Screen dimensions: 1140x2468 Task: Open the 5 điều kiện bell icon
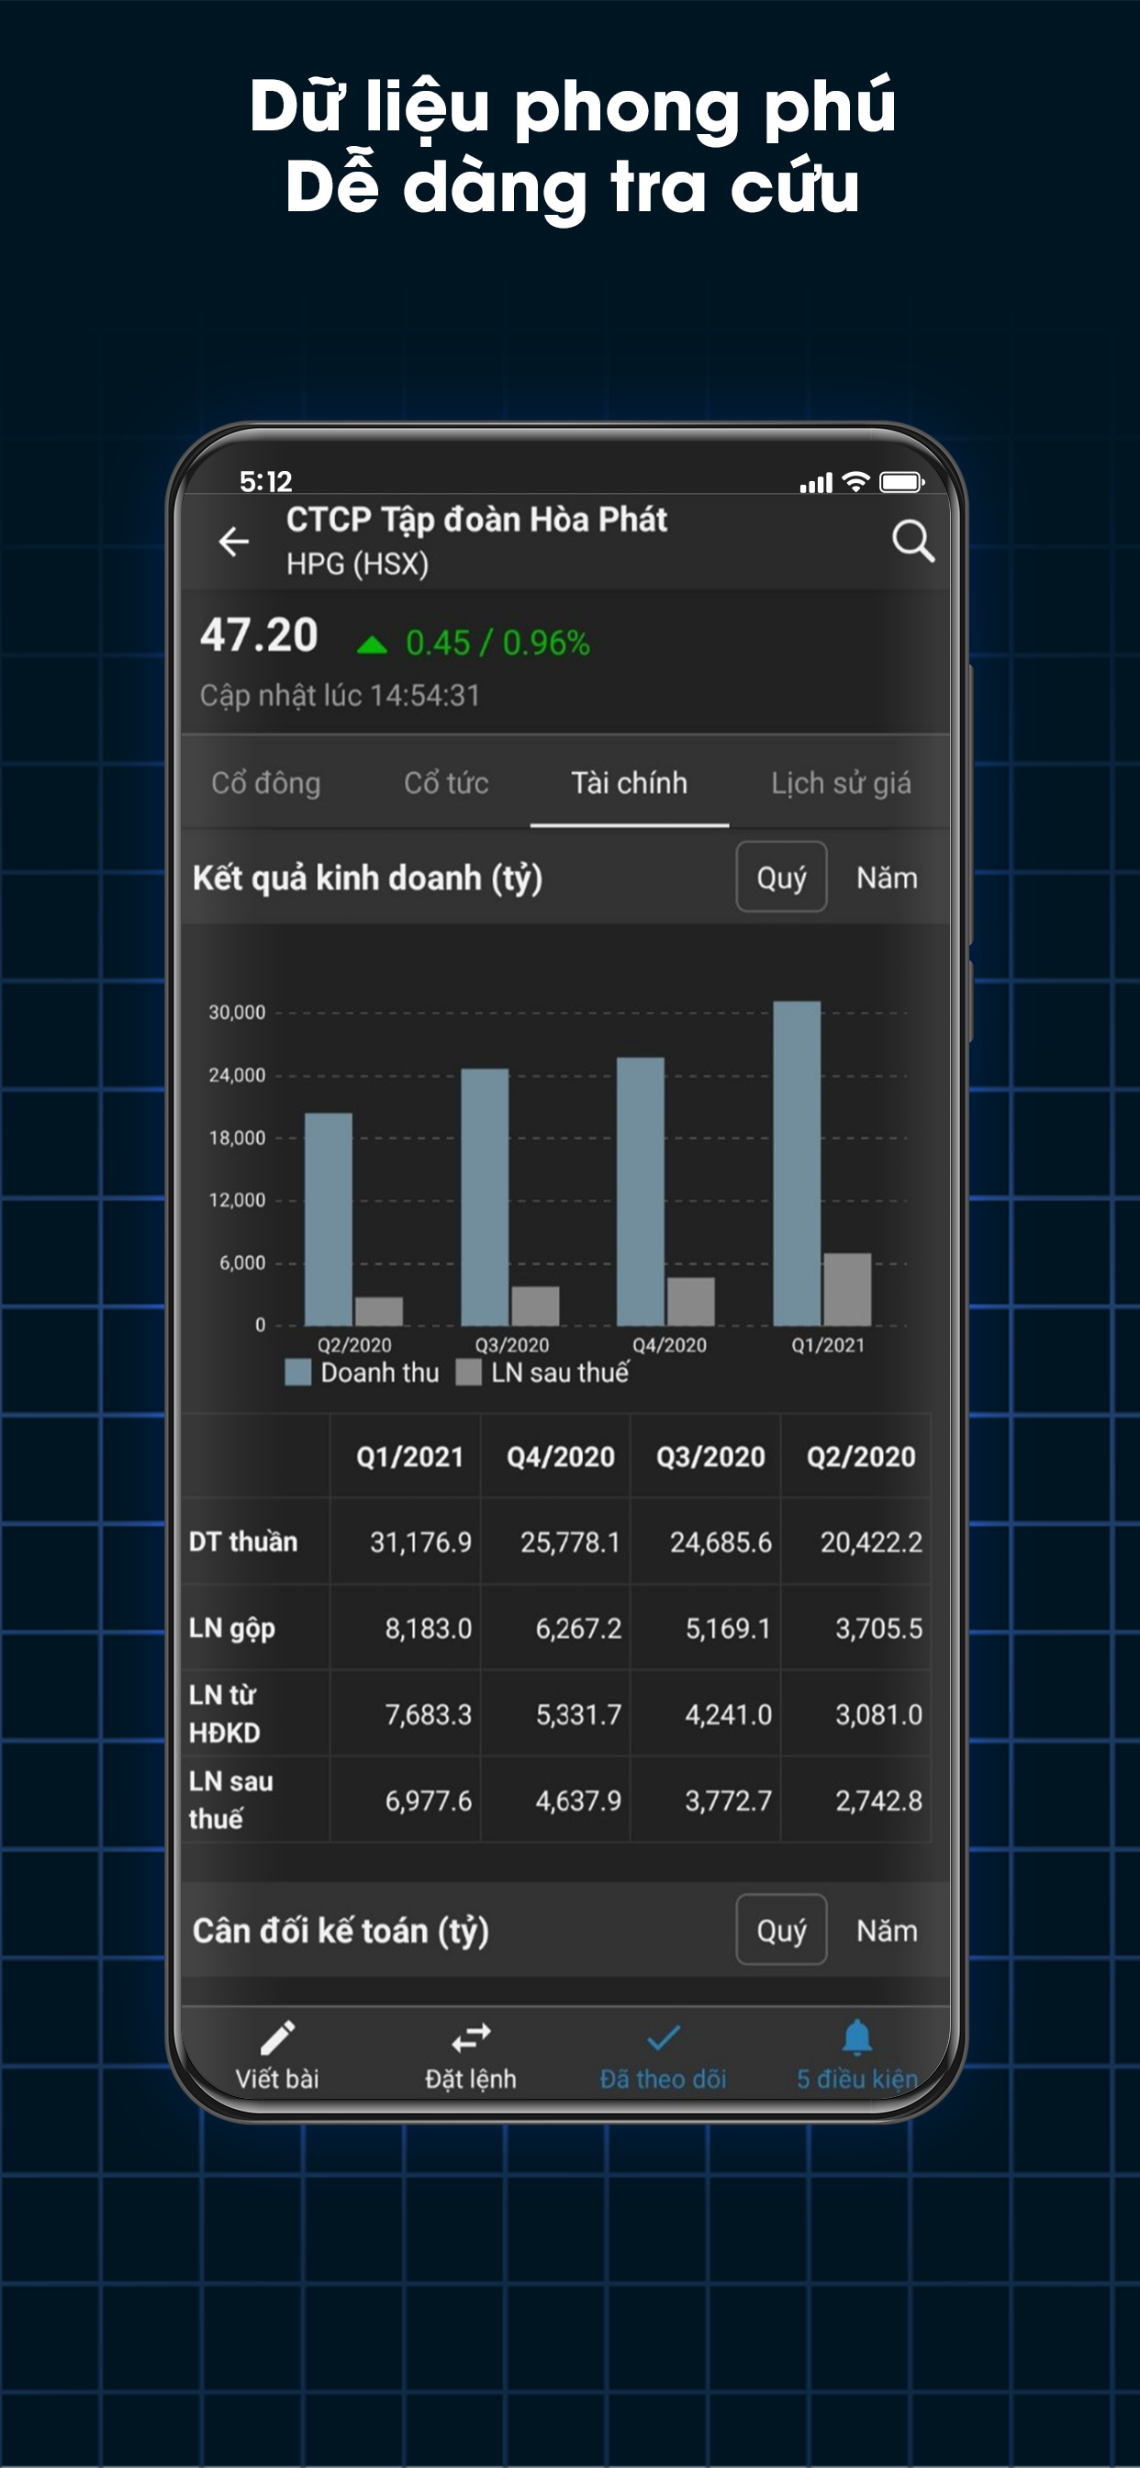[x=857, y=2036]
